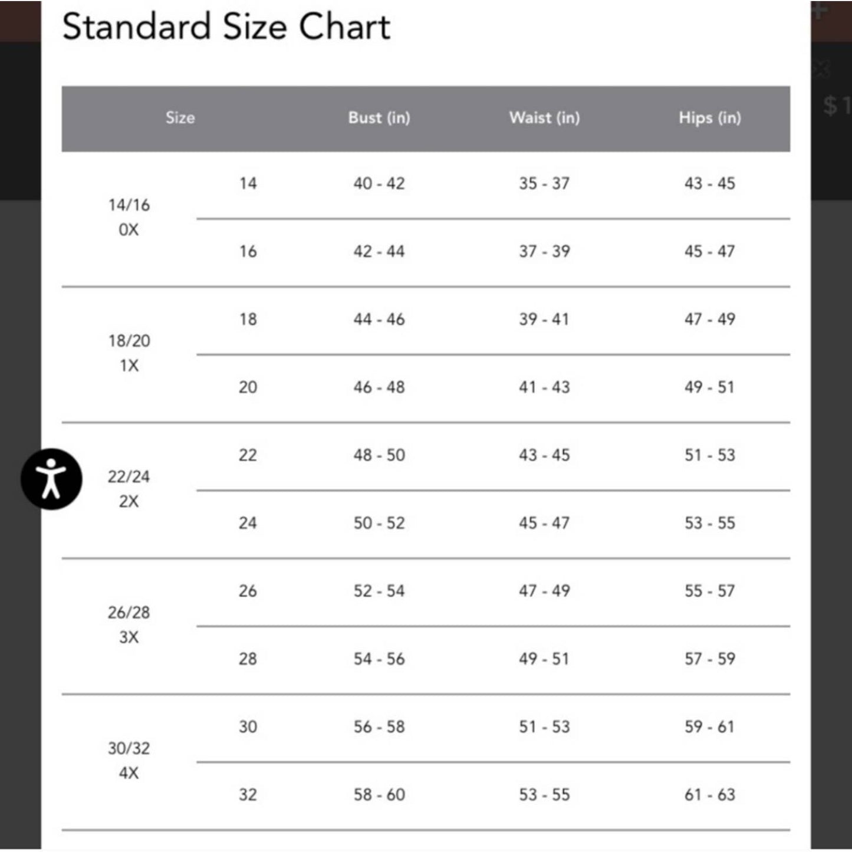Click the size 14 row label
The image size is (852, 852).
(x=248, y=183)
